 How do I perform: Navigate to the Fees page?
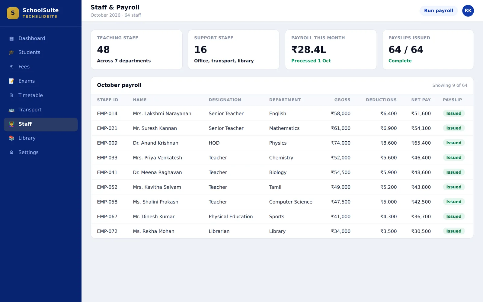click(x=41, y=67)
